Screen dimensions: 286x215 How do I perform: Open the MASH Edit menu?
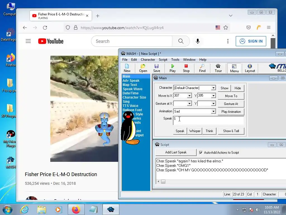point(134,60)
